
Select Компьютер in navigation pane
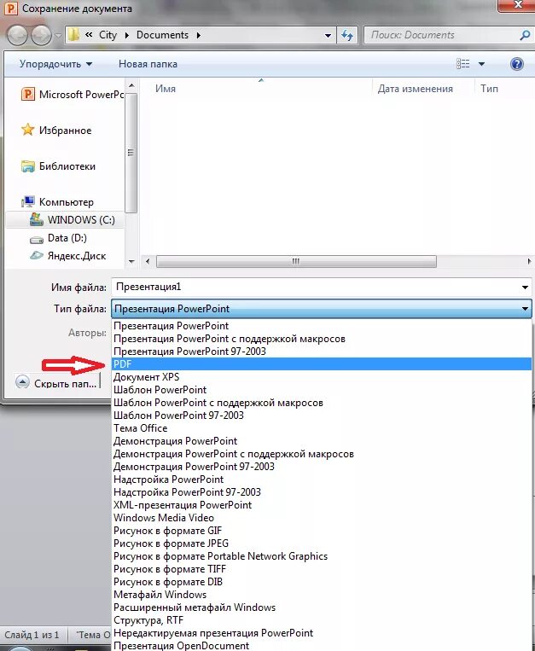click(x=57, y=202)
